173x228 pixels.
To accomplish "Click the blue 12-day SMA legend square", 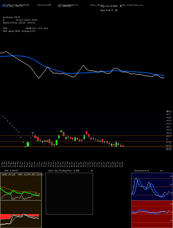I will 3,6.
